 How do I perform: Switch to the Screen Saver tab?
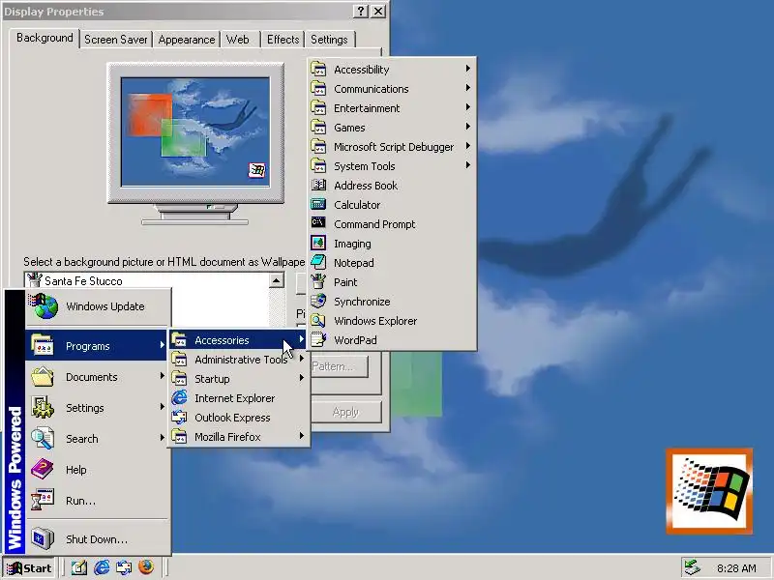coord(116,40)
